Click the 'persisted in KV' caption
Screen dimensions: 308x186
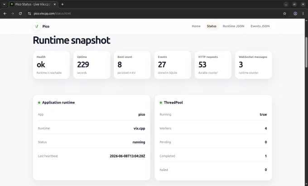click(126, 73)
